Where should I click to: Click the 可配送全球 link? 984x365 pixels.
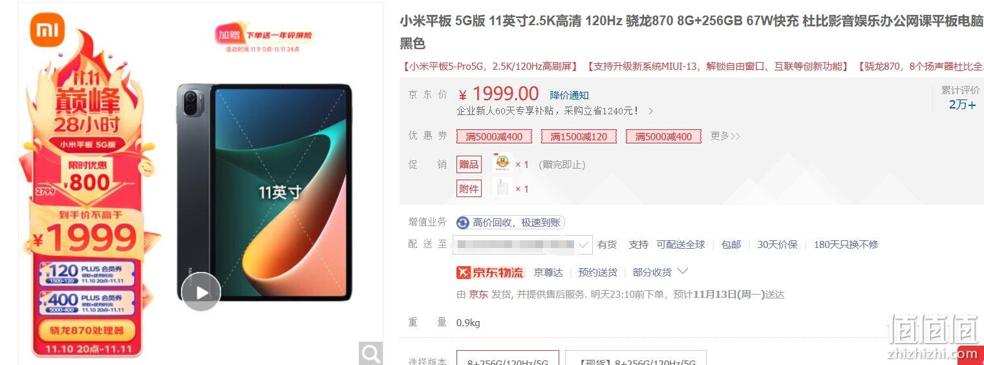[681, 245]
